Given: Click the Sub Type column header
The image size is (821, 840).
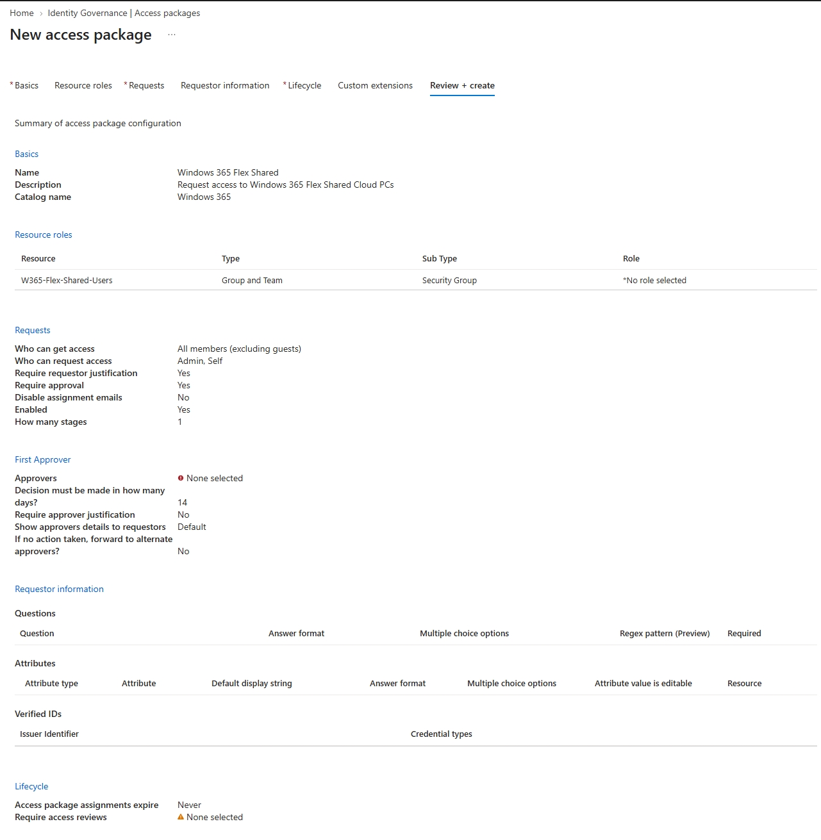Looking at the screenshot, I should tap(440, 258).
